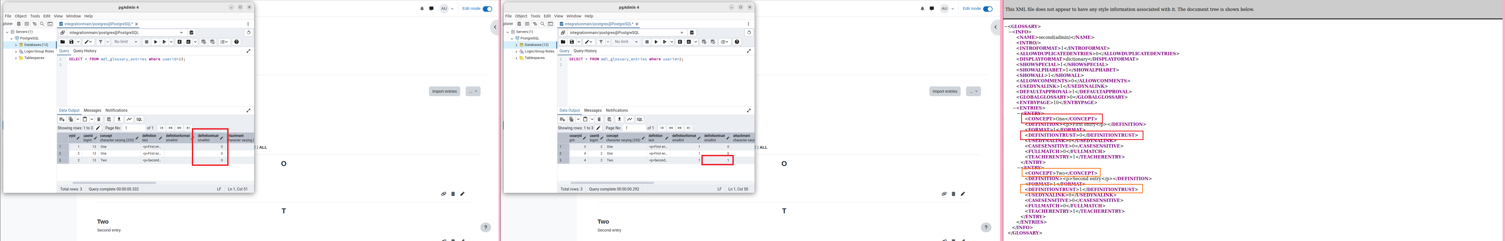
Task: Click the Page No field in the userid=13 window
Action: pos(134,128)
